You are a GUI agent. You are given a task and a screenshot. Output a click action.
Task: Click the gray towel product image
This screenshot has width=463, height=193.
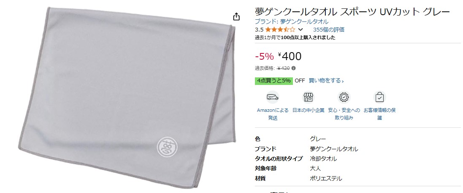[x=127, y=97]
